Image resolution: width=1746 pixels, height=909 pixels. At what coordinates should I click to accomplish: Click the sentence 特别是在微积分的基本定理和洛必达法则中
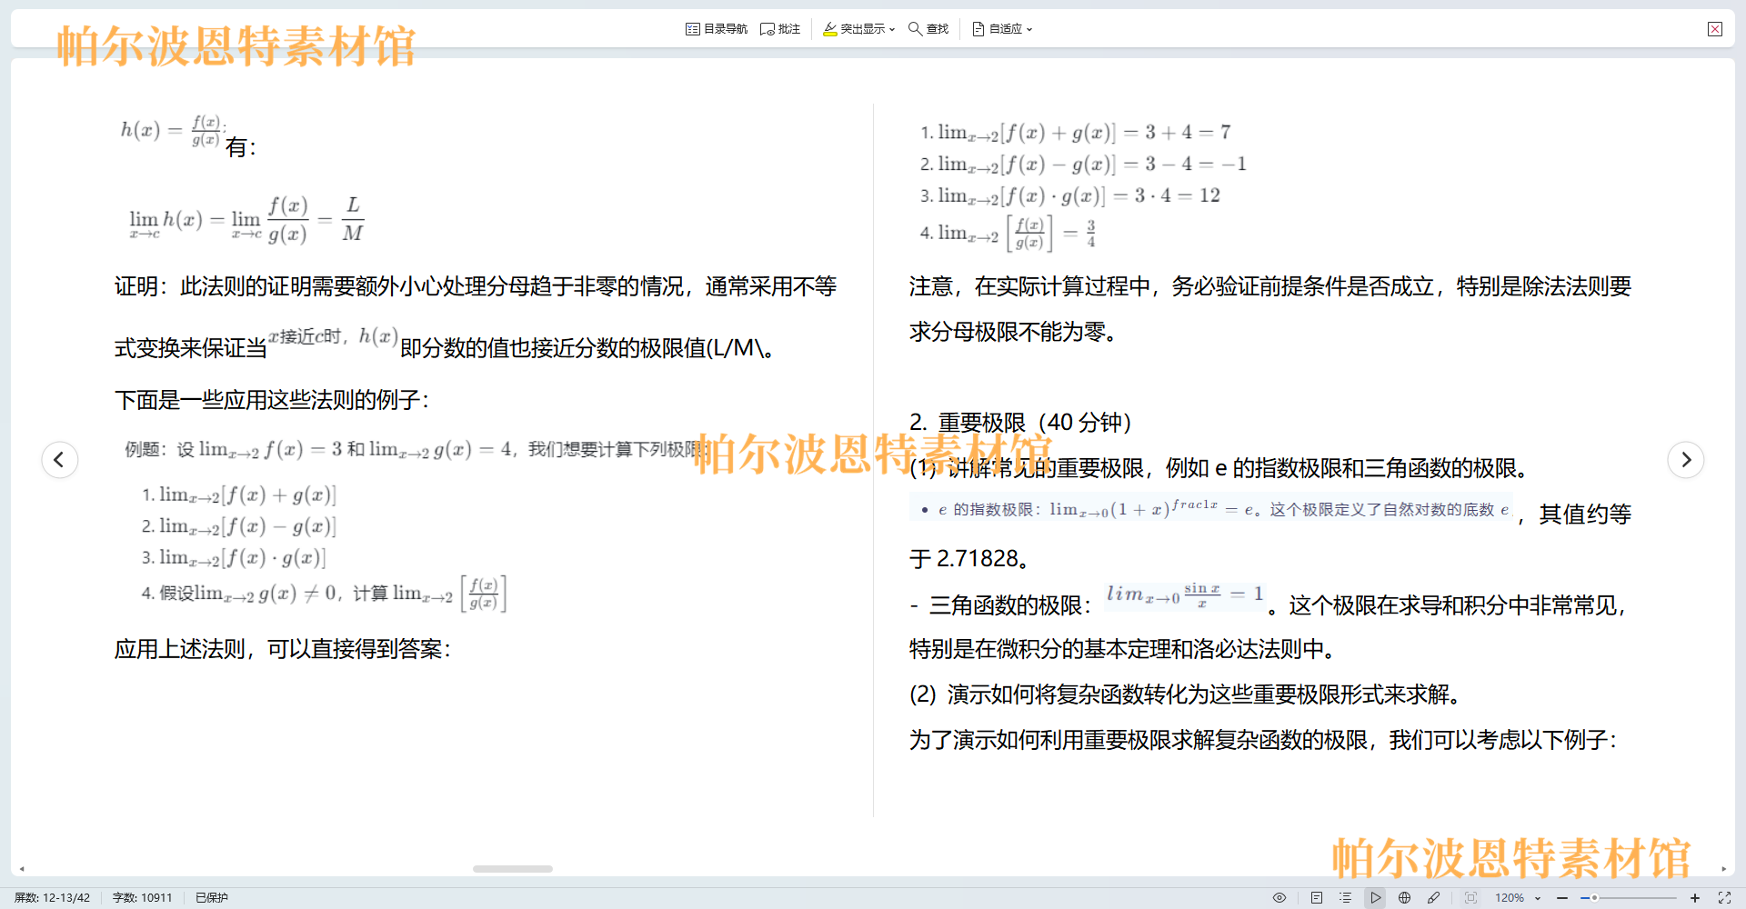(x=1124, y=649)
